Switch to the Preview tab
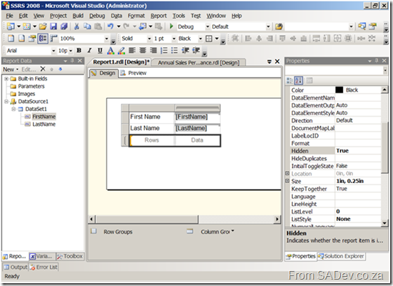This screenshot has width=393, height=286. (x=134, y=73)
